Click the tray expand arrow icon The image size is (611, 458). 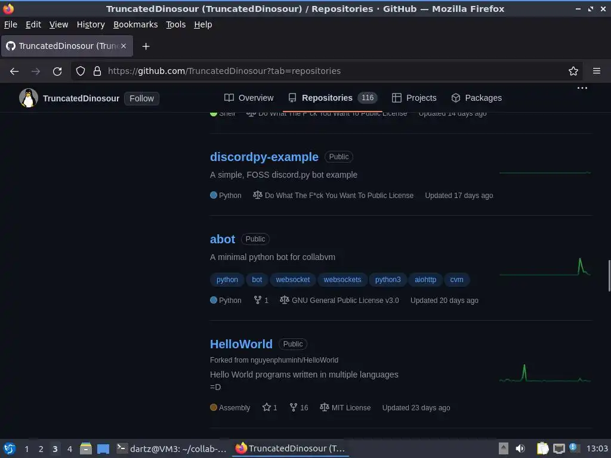click(504, 448)
